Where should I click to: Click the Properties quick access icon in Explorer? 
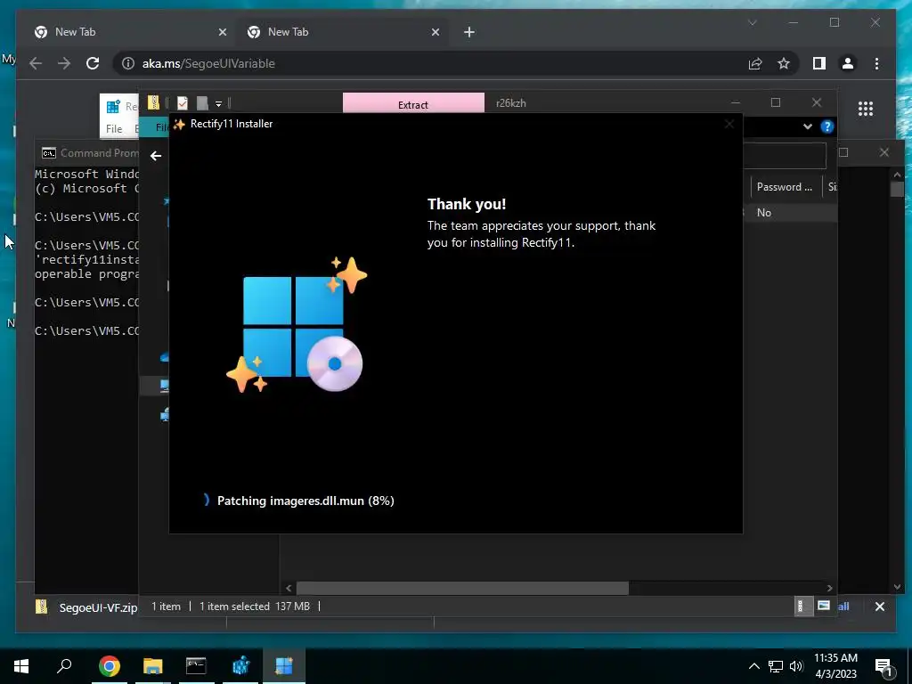(182, 103)
